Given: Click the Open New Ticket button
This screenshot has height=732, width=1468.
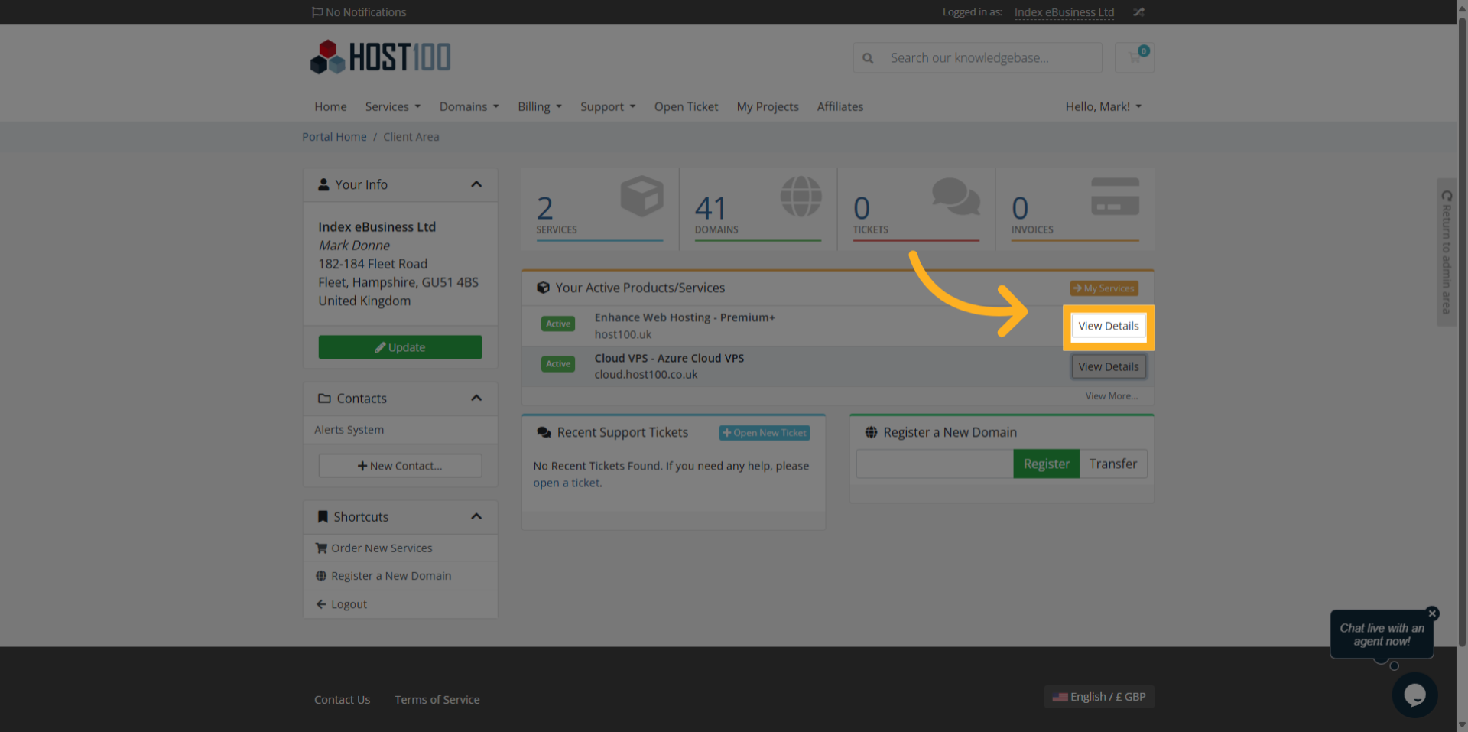Looking at the screenshot, I should tap(765, 433).
